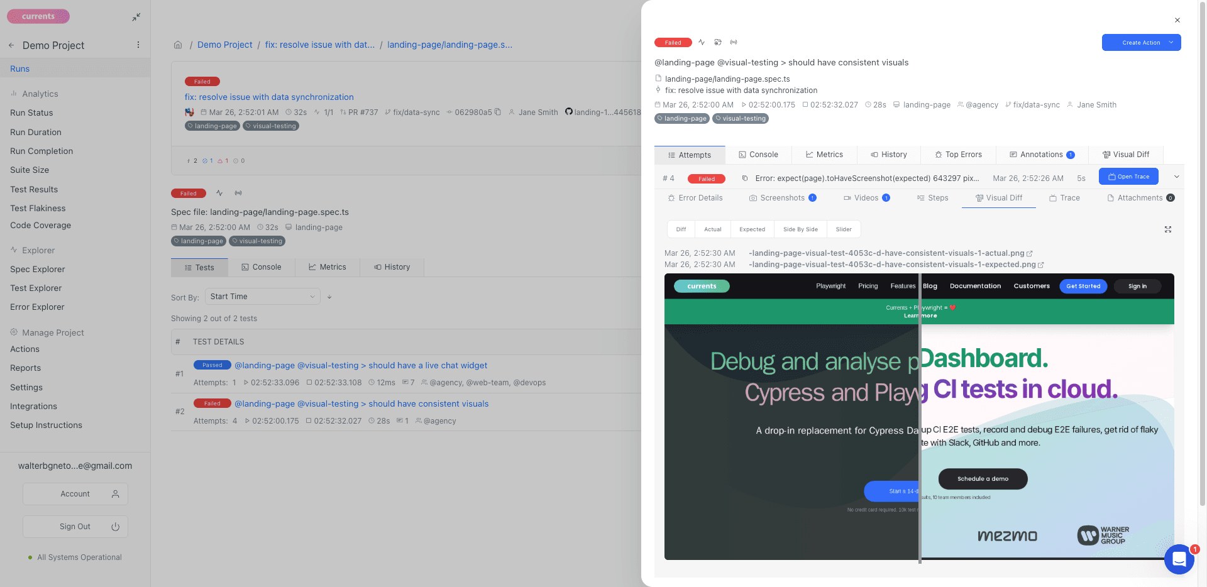Screen dimensions: 1207x587
Task: Switch to the spec History tab behind drawer
Action: [392, 267]
